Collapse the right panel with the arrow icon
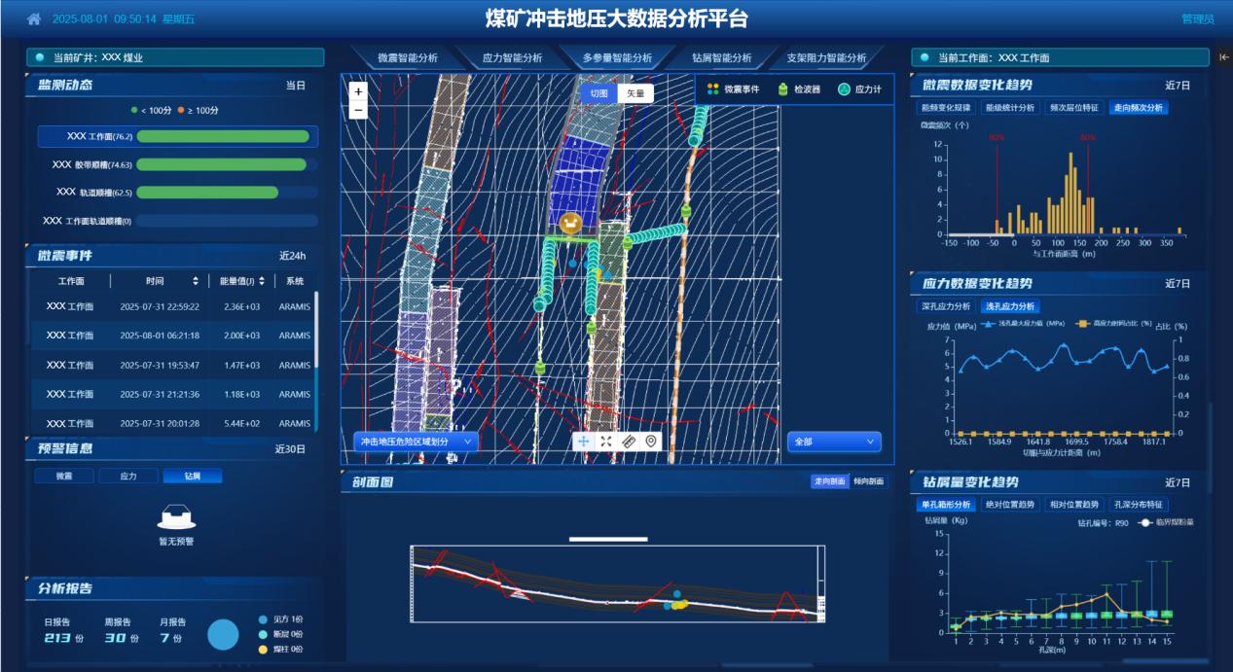The width and height of the screenshot is (1233, 672). coord(1223,57)
